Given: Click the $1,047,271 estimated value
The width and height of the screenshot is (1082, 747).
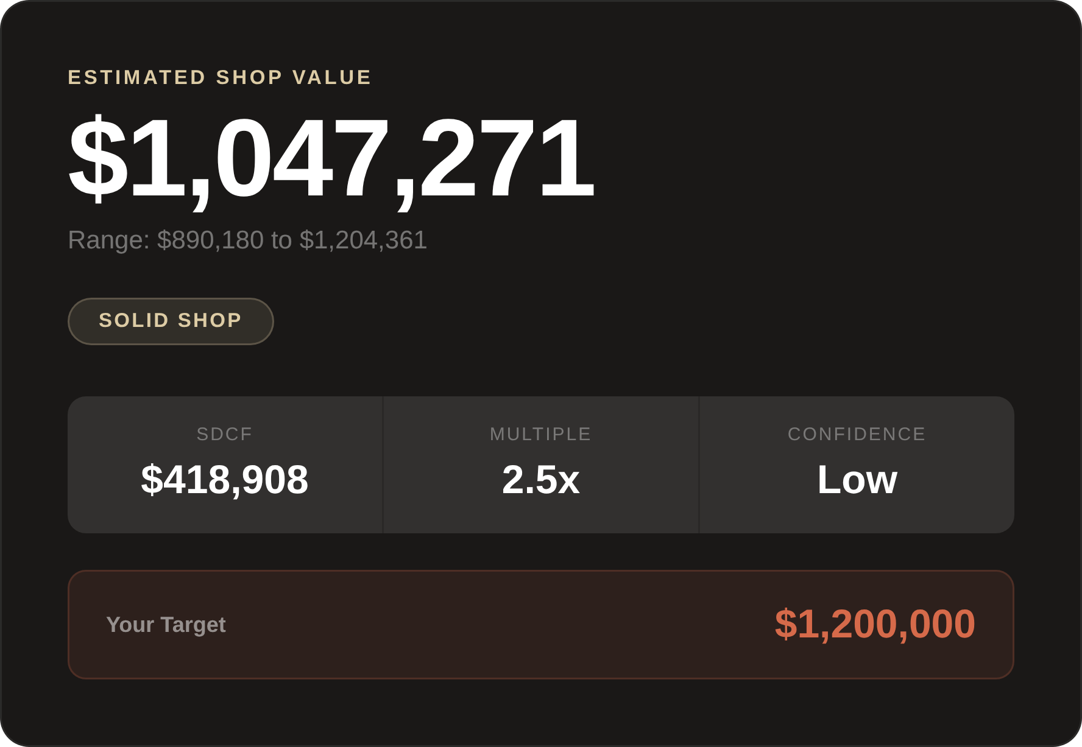Looking at the screenshot, I should 331,158.
